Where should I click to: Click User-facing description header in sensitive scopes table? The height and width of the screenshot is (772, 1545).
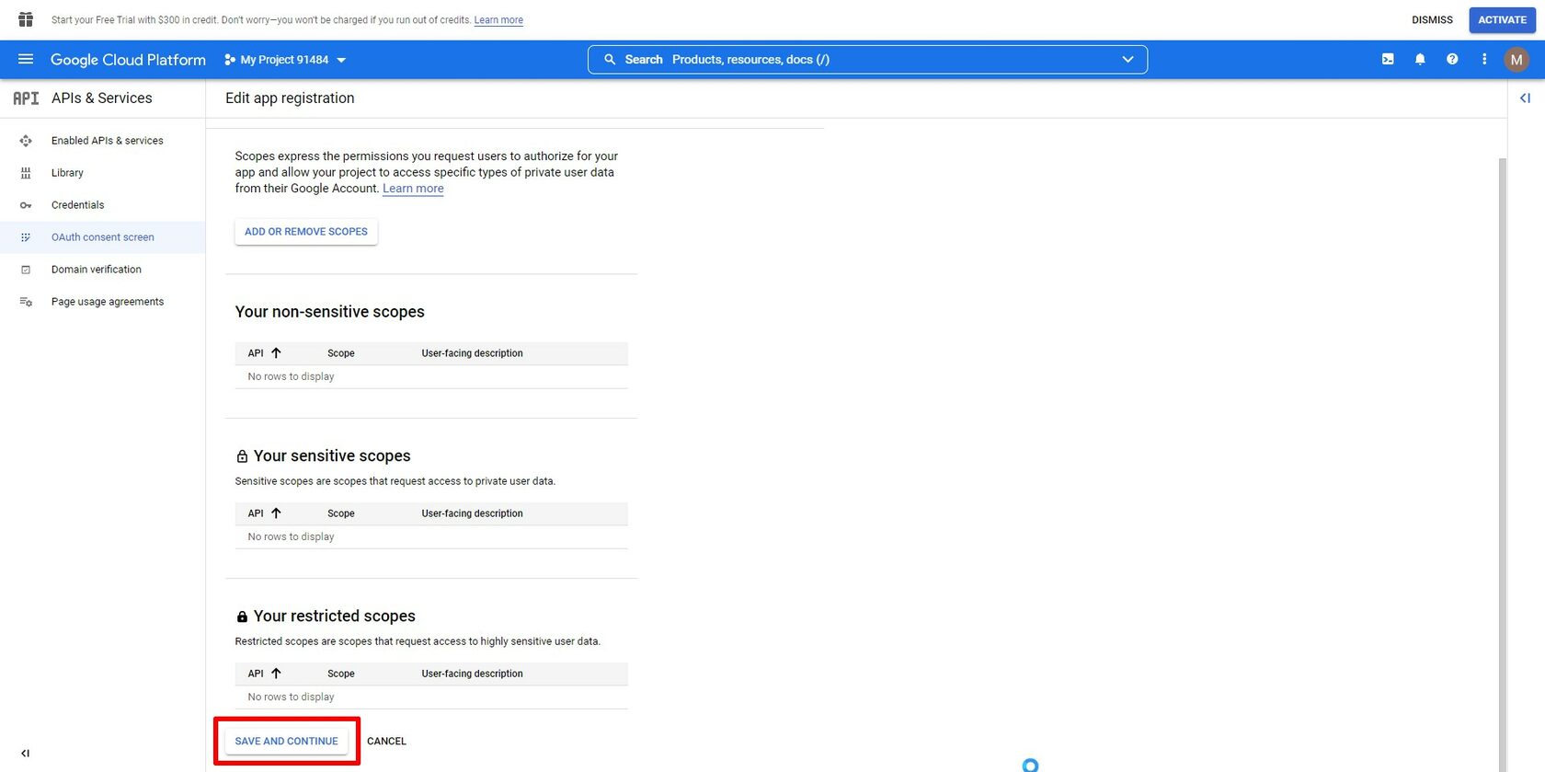(472, 513)
